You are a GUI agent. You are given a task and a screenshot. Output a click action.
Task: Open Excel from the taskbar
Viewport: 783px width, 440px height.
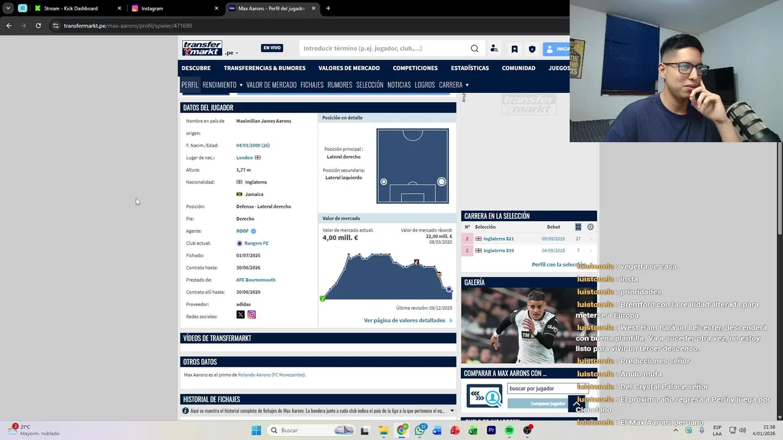(x=473, y=430)
